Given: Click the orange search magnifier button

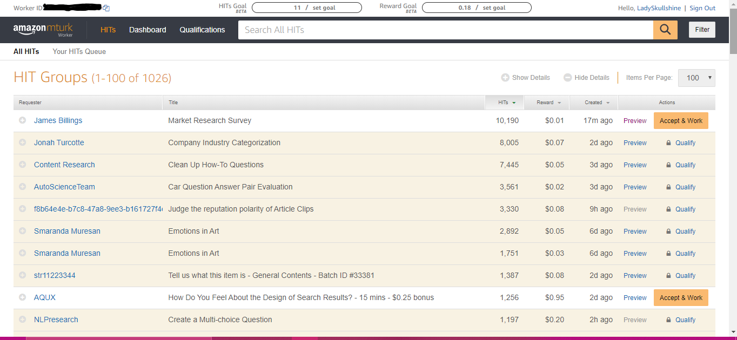Looking at the screenshot, I should [665, 30].
